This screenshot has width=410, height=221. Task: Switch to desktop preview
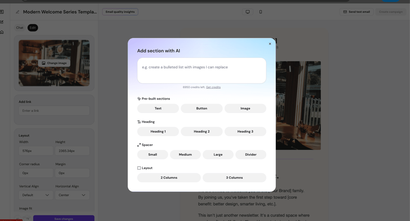(x=247, y=12)
